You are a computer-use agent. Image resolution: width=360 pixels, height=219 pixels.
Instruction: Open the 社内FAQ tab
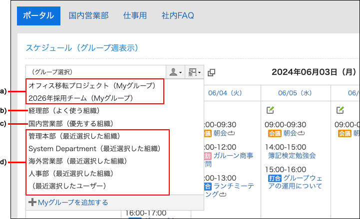[x=178, y=15]
